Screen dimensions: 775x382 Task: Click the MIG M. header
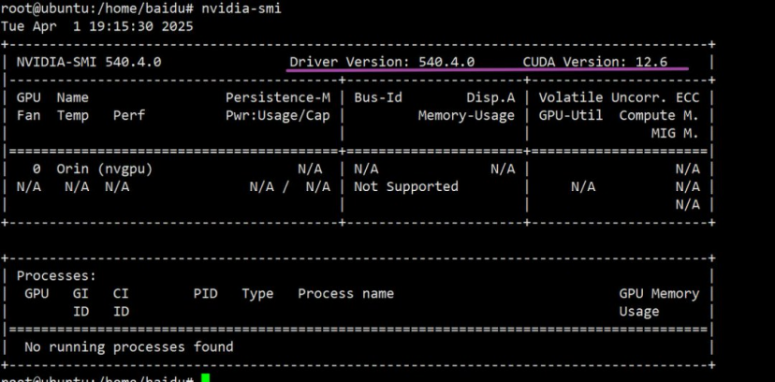pyautogui.click(x=675, y=134)
